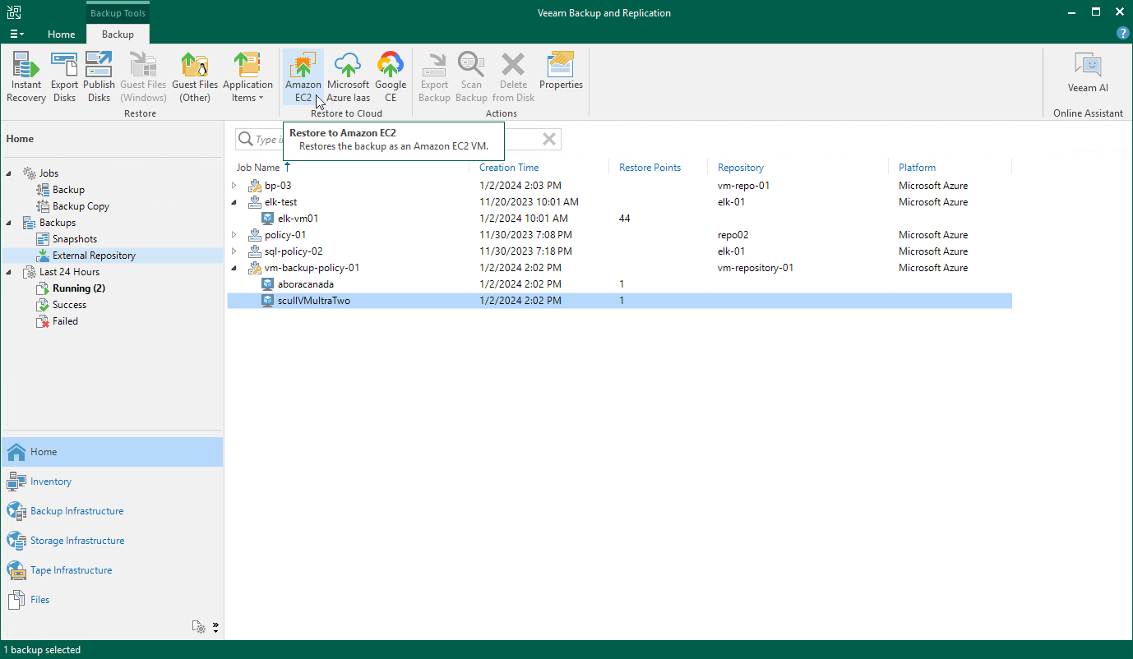Image resolution: width=1133 pixels, height=659 pixels.
Task: Select Backup under Jobs in tree
Action: point(68,190)
